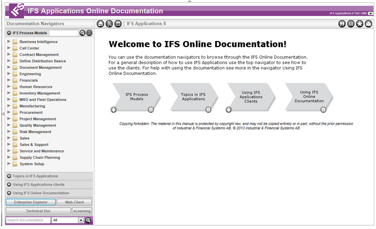Expand the Financials tree node
This screenshot has width=376, height=229.
click(x=9, y=80)
